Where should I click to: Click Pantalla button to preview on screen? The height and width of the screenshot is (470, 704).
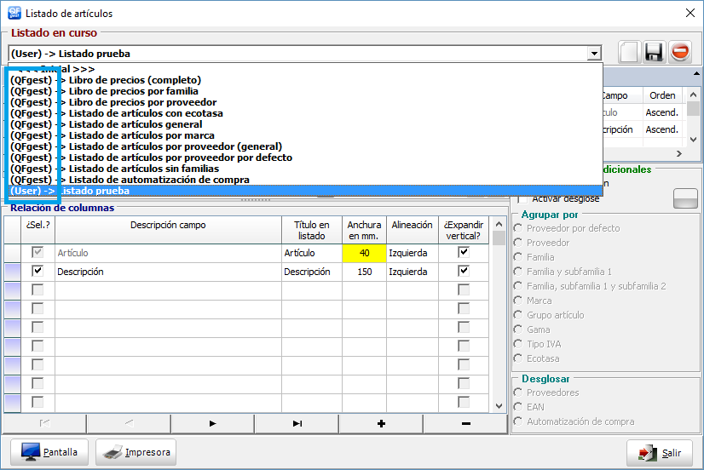[49, 452]
